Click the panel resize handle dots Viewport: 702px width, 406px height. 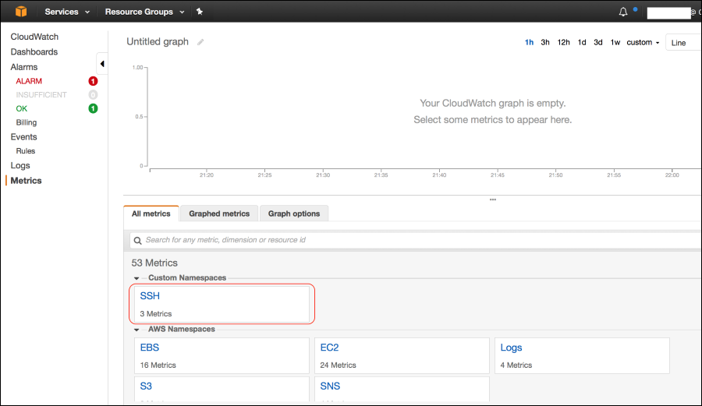[492, 199]
